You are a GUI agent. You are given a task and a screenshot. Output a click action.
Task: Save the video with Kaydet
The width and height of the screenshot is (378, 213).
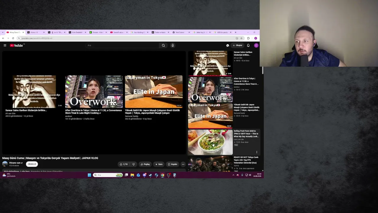(x=173, y=164)
